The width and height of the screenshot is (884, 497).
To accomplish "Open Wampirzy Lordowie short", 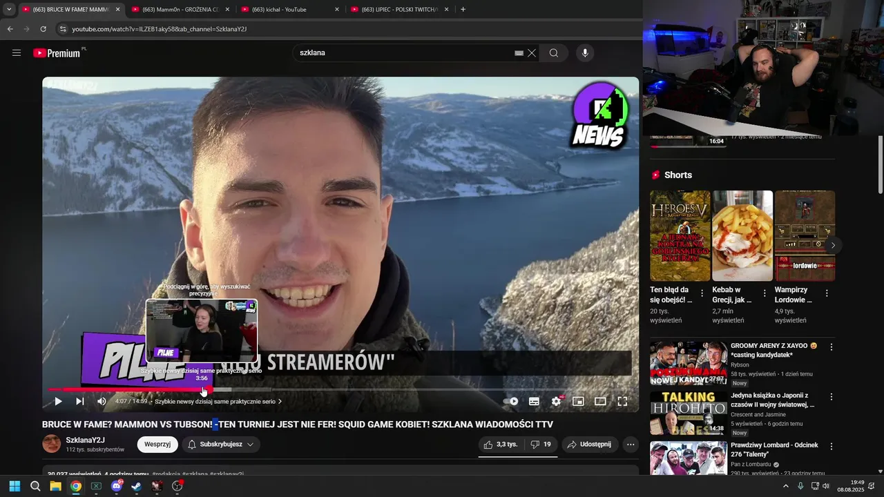I will (x=805, y=235).
